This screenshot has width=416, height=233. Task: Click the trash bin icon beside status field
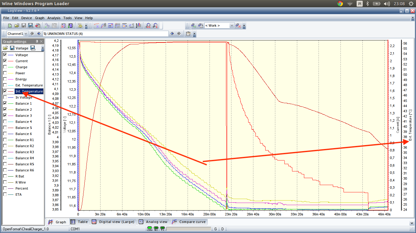188,34
